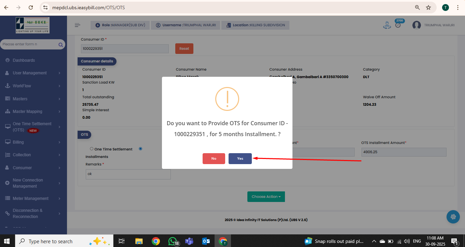Click the Consumer ID input field

click(x=125, y=49)
